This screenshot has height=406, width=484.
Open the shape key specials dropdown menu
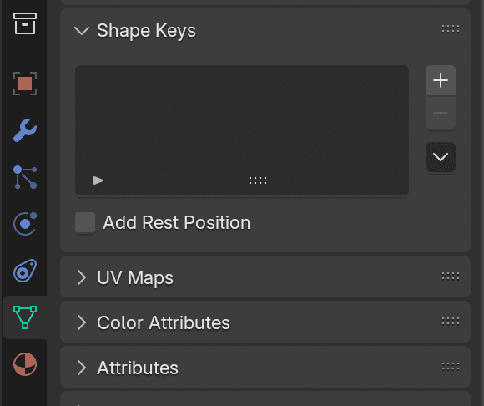pyautogui.click(x=441, y=157)
